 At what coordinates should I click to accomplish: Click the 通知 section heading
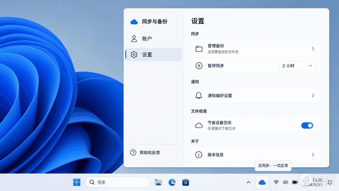195,82
